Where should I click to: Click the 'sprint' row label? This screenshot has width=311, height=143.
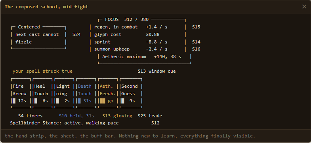click(x=102, y=42)
